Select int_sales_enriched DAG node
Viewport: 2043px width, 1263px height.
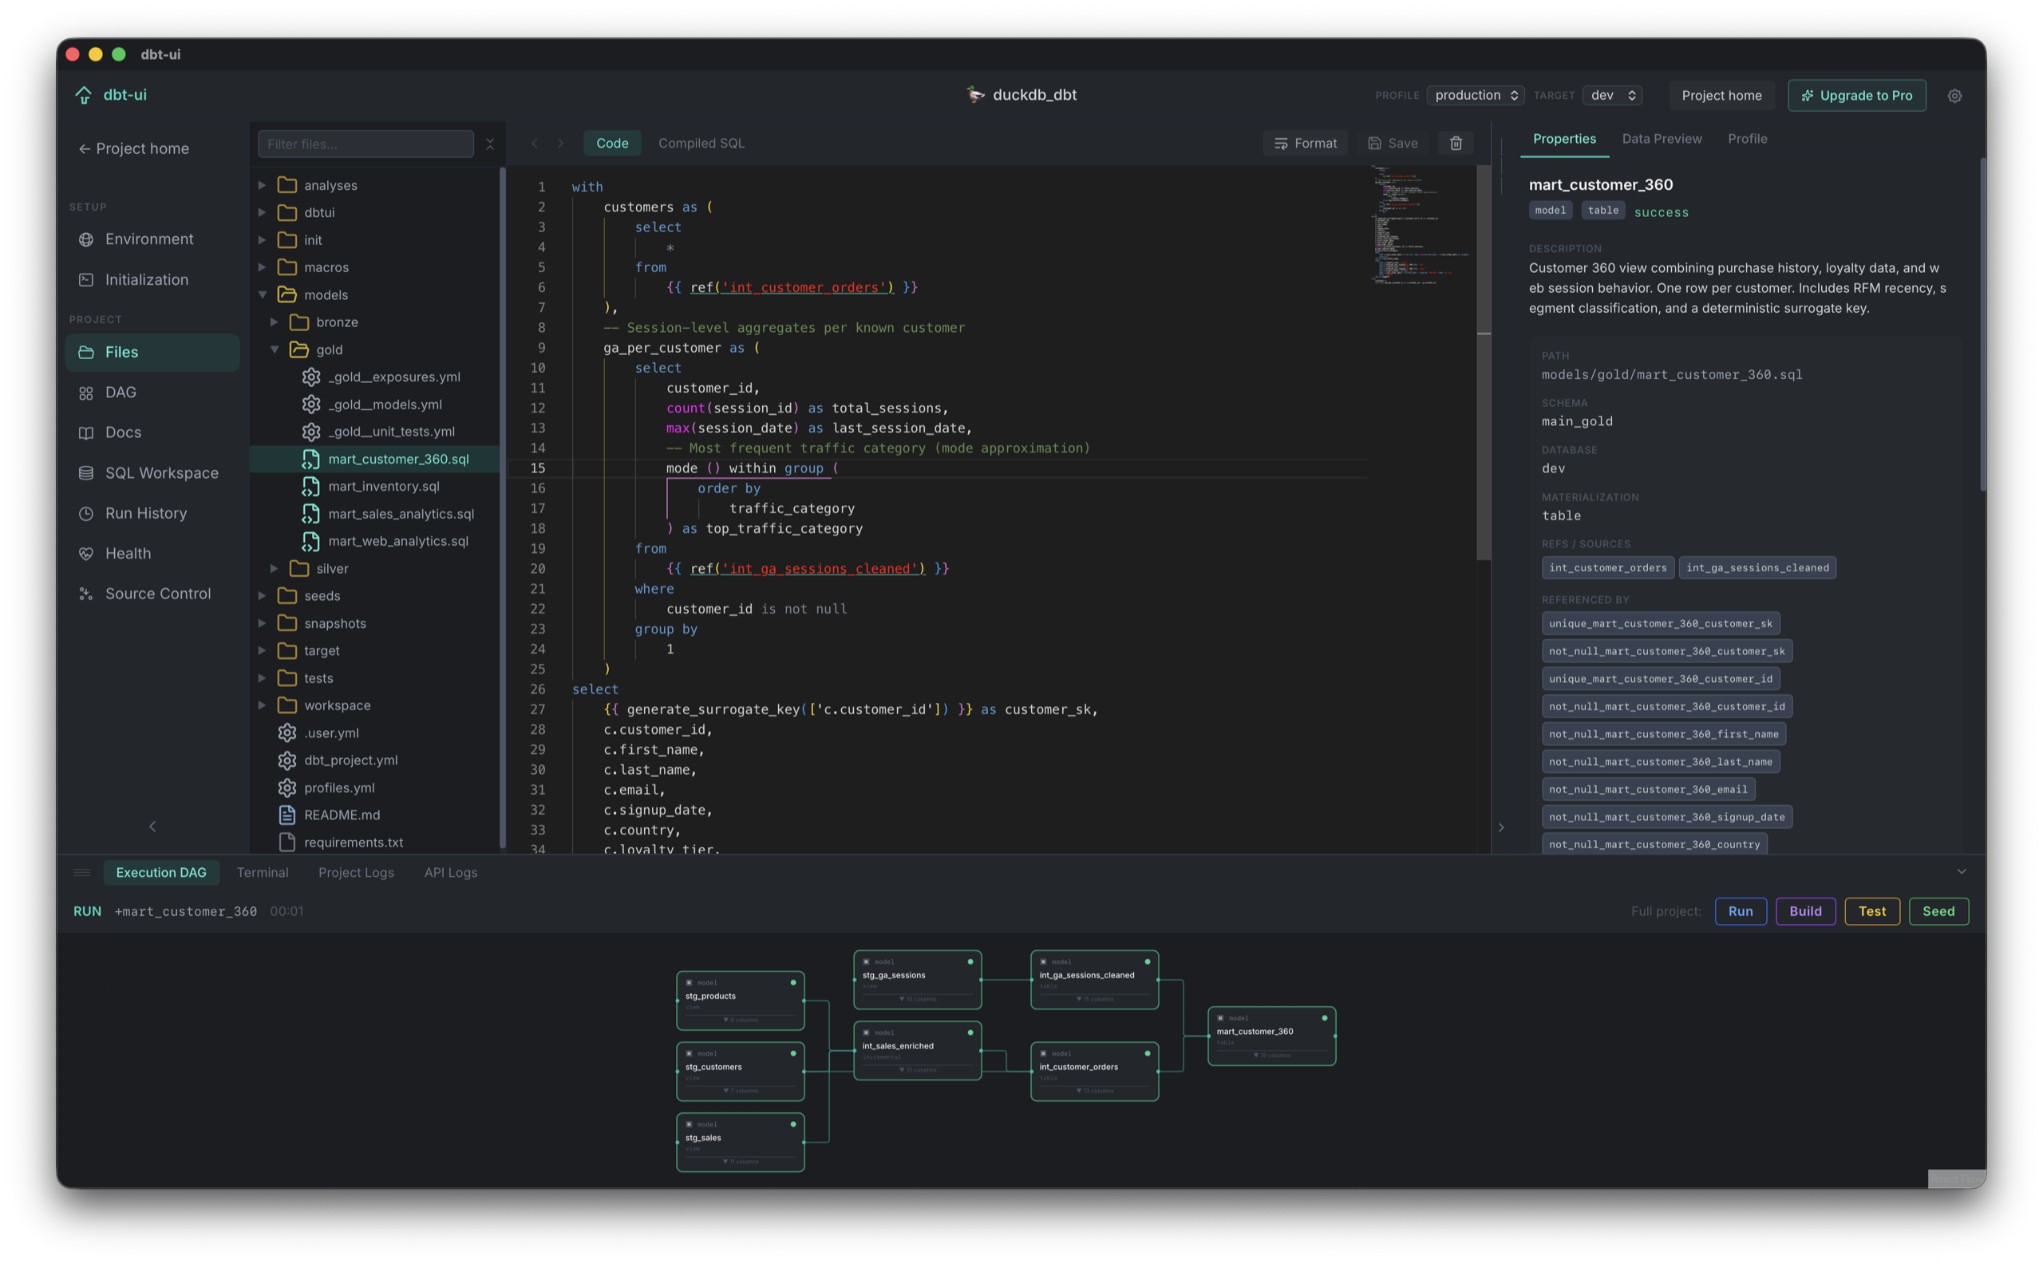pyautogui.click(x=918, y=1050)
